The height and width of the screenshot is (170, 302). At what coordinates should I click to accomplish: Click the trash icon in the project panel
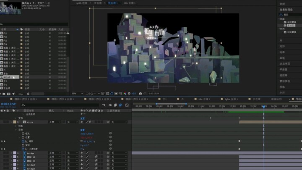click(28, 94)
